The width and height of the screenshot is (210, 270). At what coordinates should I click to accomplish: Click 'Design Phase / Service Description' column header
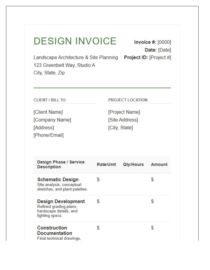[x=61, y=164]
